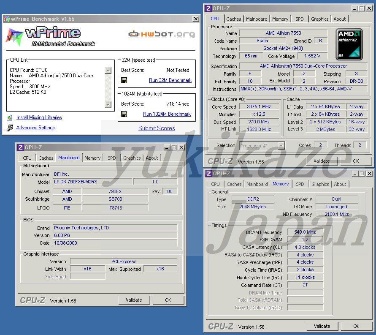Run the 1024M Benchmark link
Screen dimensions: 376x335
[x=167, y=114]
